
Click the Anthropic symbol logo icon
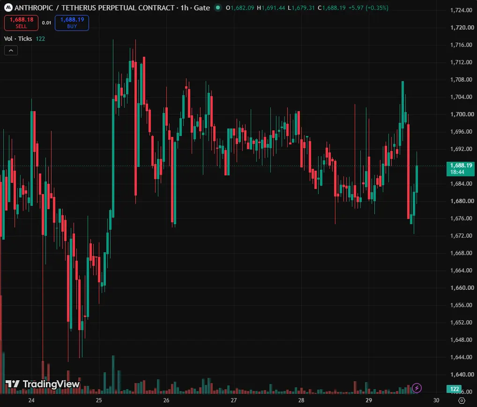8,8
